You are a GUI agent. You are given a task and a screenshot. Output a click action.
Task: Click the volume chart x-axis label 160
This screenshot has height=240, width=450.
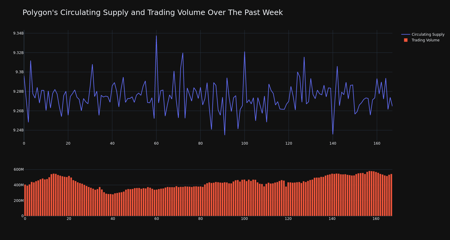tap(376, 219)
